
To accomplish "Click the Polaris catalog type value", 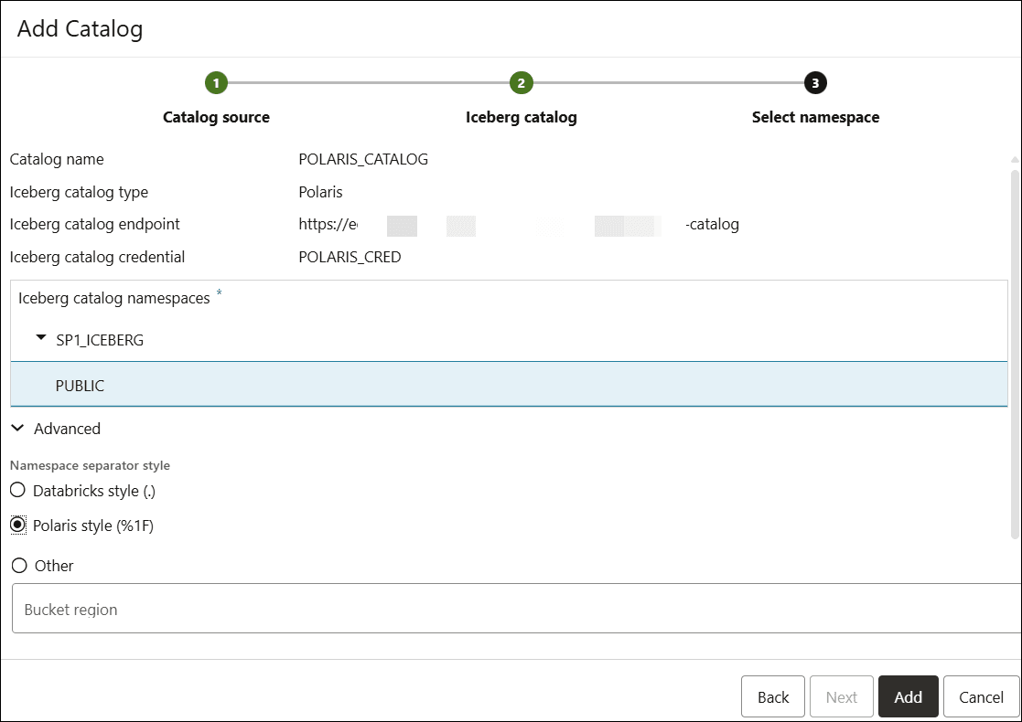I will pyautogui.click(x=320, y=192).
